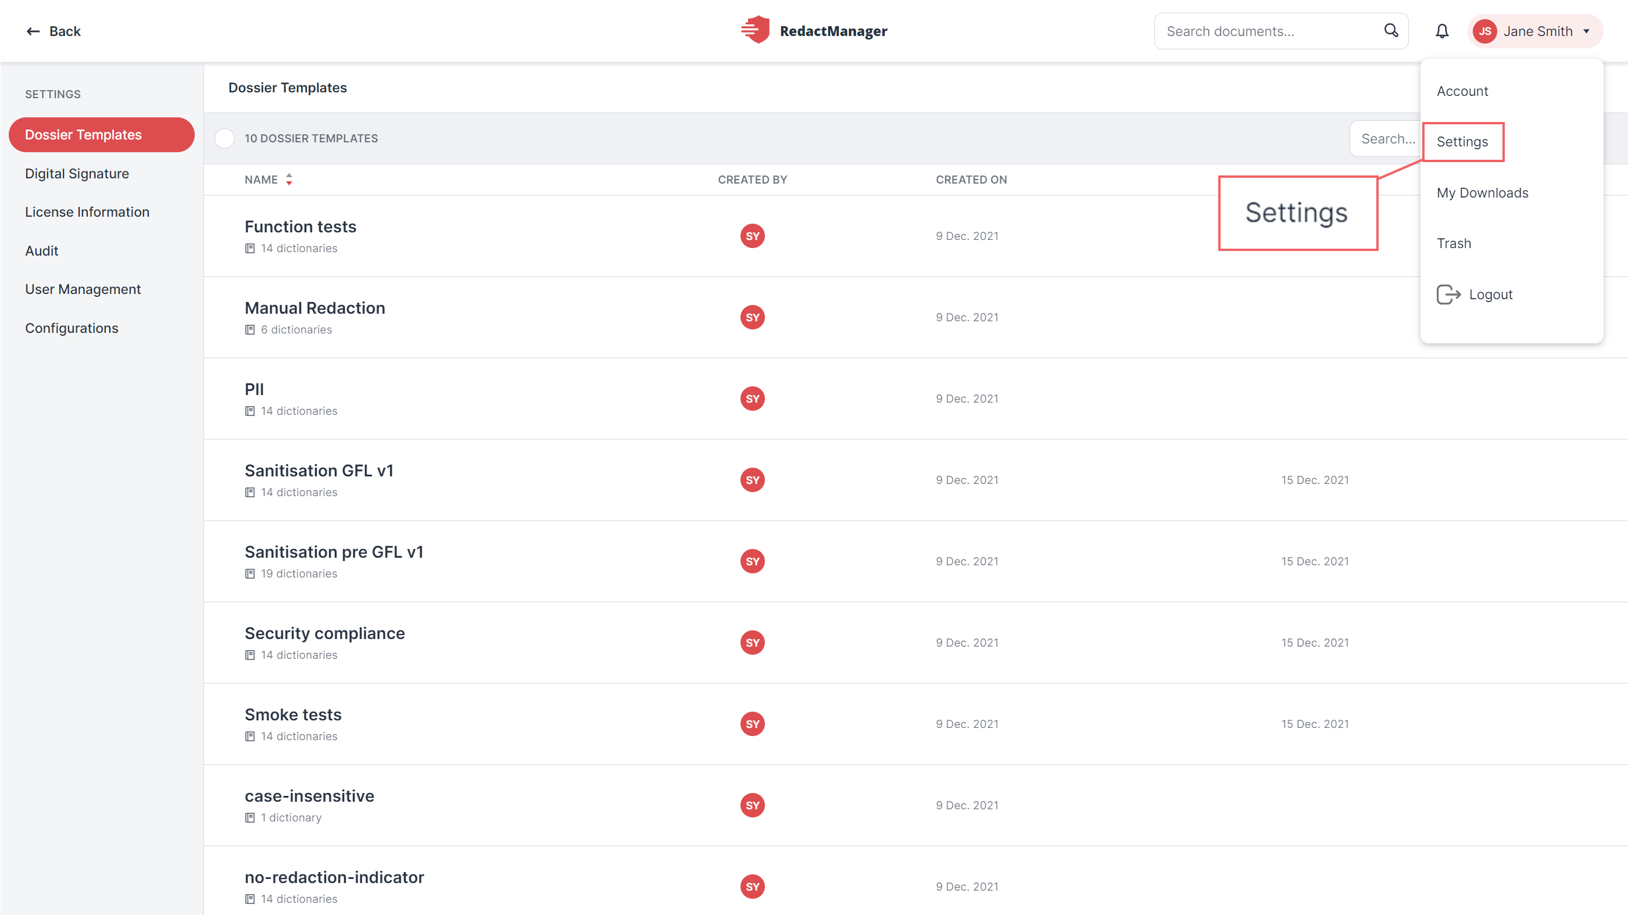The height and width of the screenshot is (915, 1628).
Task: Open Configurations in sidebar
Action: tap(71, 328)
